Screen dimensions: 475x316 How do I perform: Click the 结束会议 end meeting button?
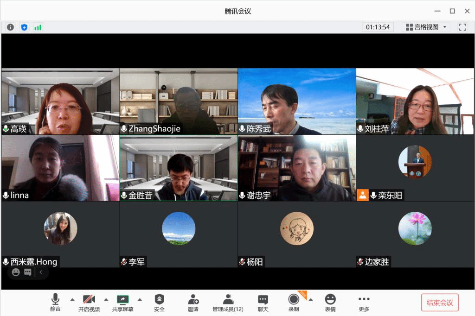[440, 303]
